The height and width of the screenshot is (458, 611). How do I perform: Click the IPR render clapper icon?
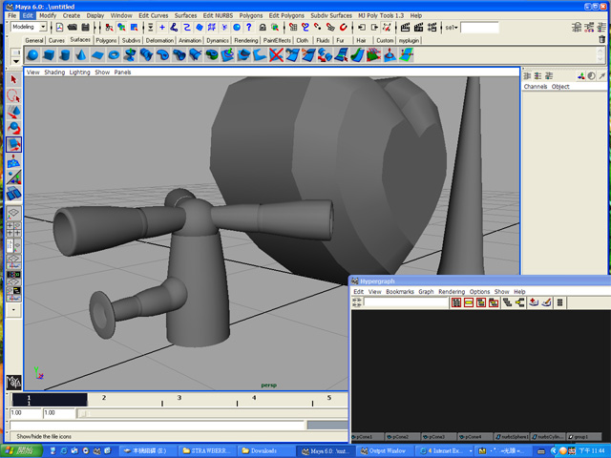[418, 28]
